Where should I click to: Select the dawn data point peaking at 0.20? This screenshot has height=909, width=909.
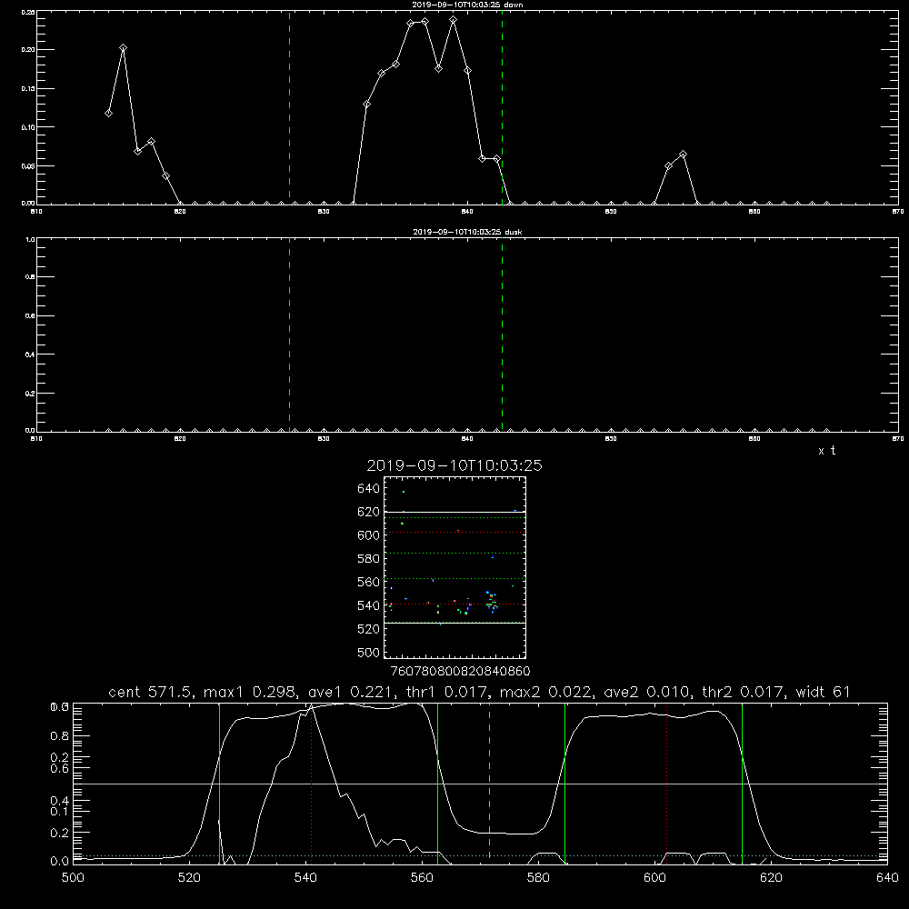tap(123, 48)
